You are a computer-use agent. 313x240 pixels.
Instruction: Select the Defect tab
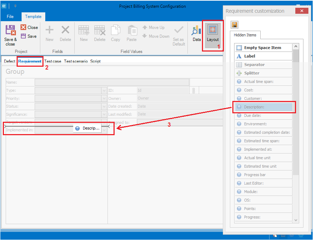click(10, 61)
